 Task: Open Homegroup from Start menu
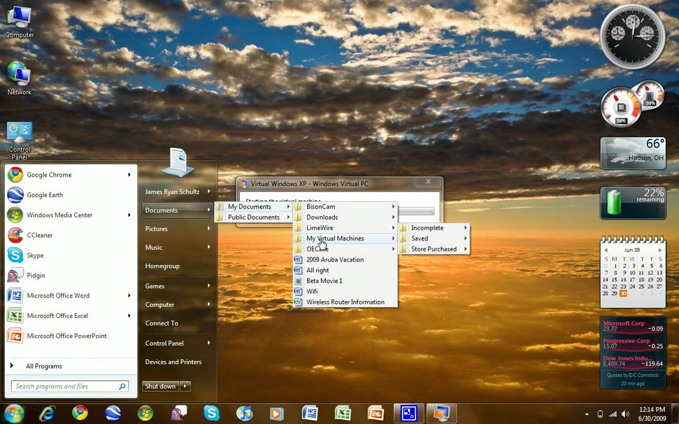click(177, 266)
